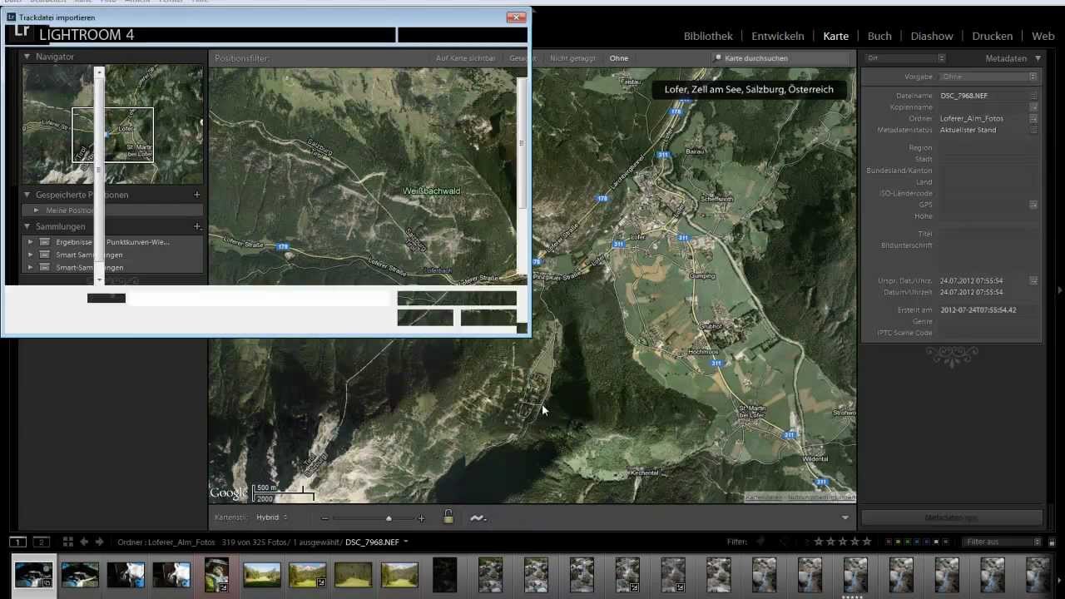Screen dimensions: 1065x599
Task: Click the Titel metadata field
Action: click(x=988, y=234)
